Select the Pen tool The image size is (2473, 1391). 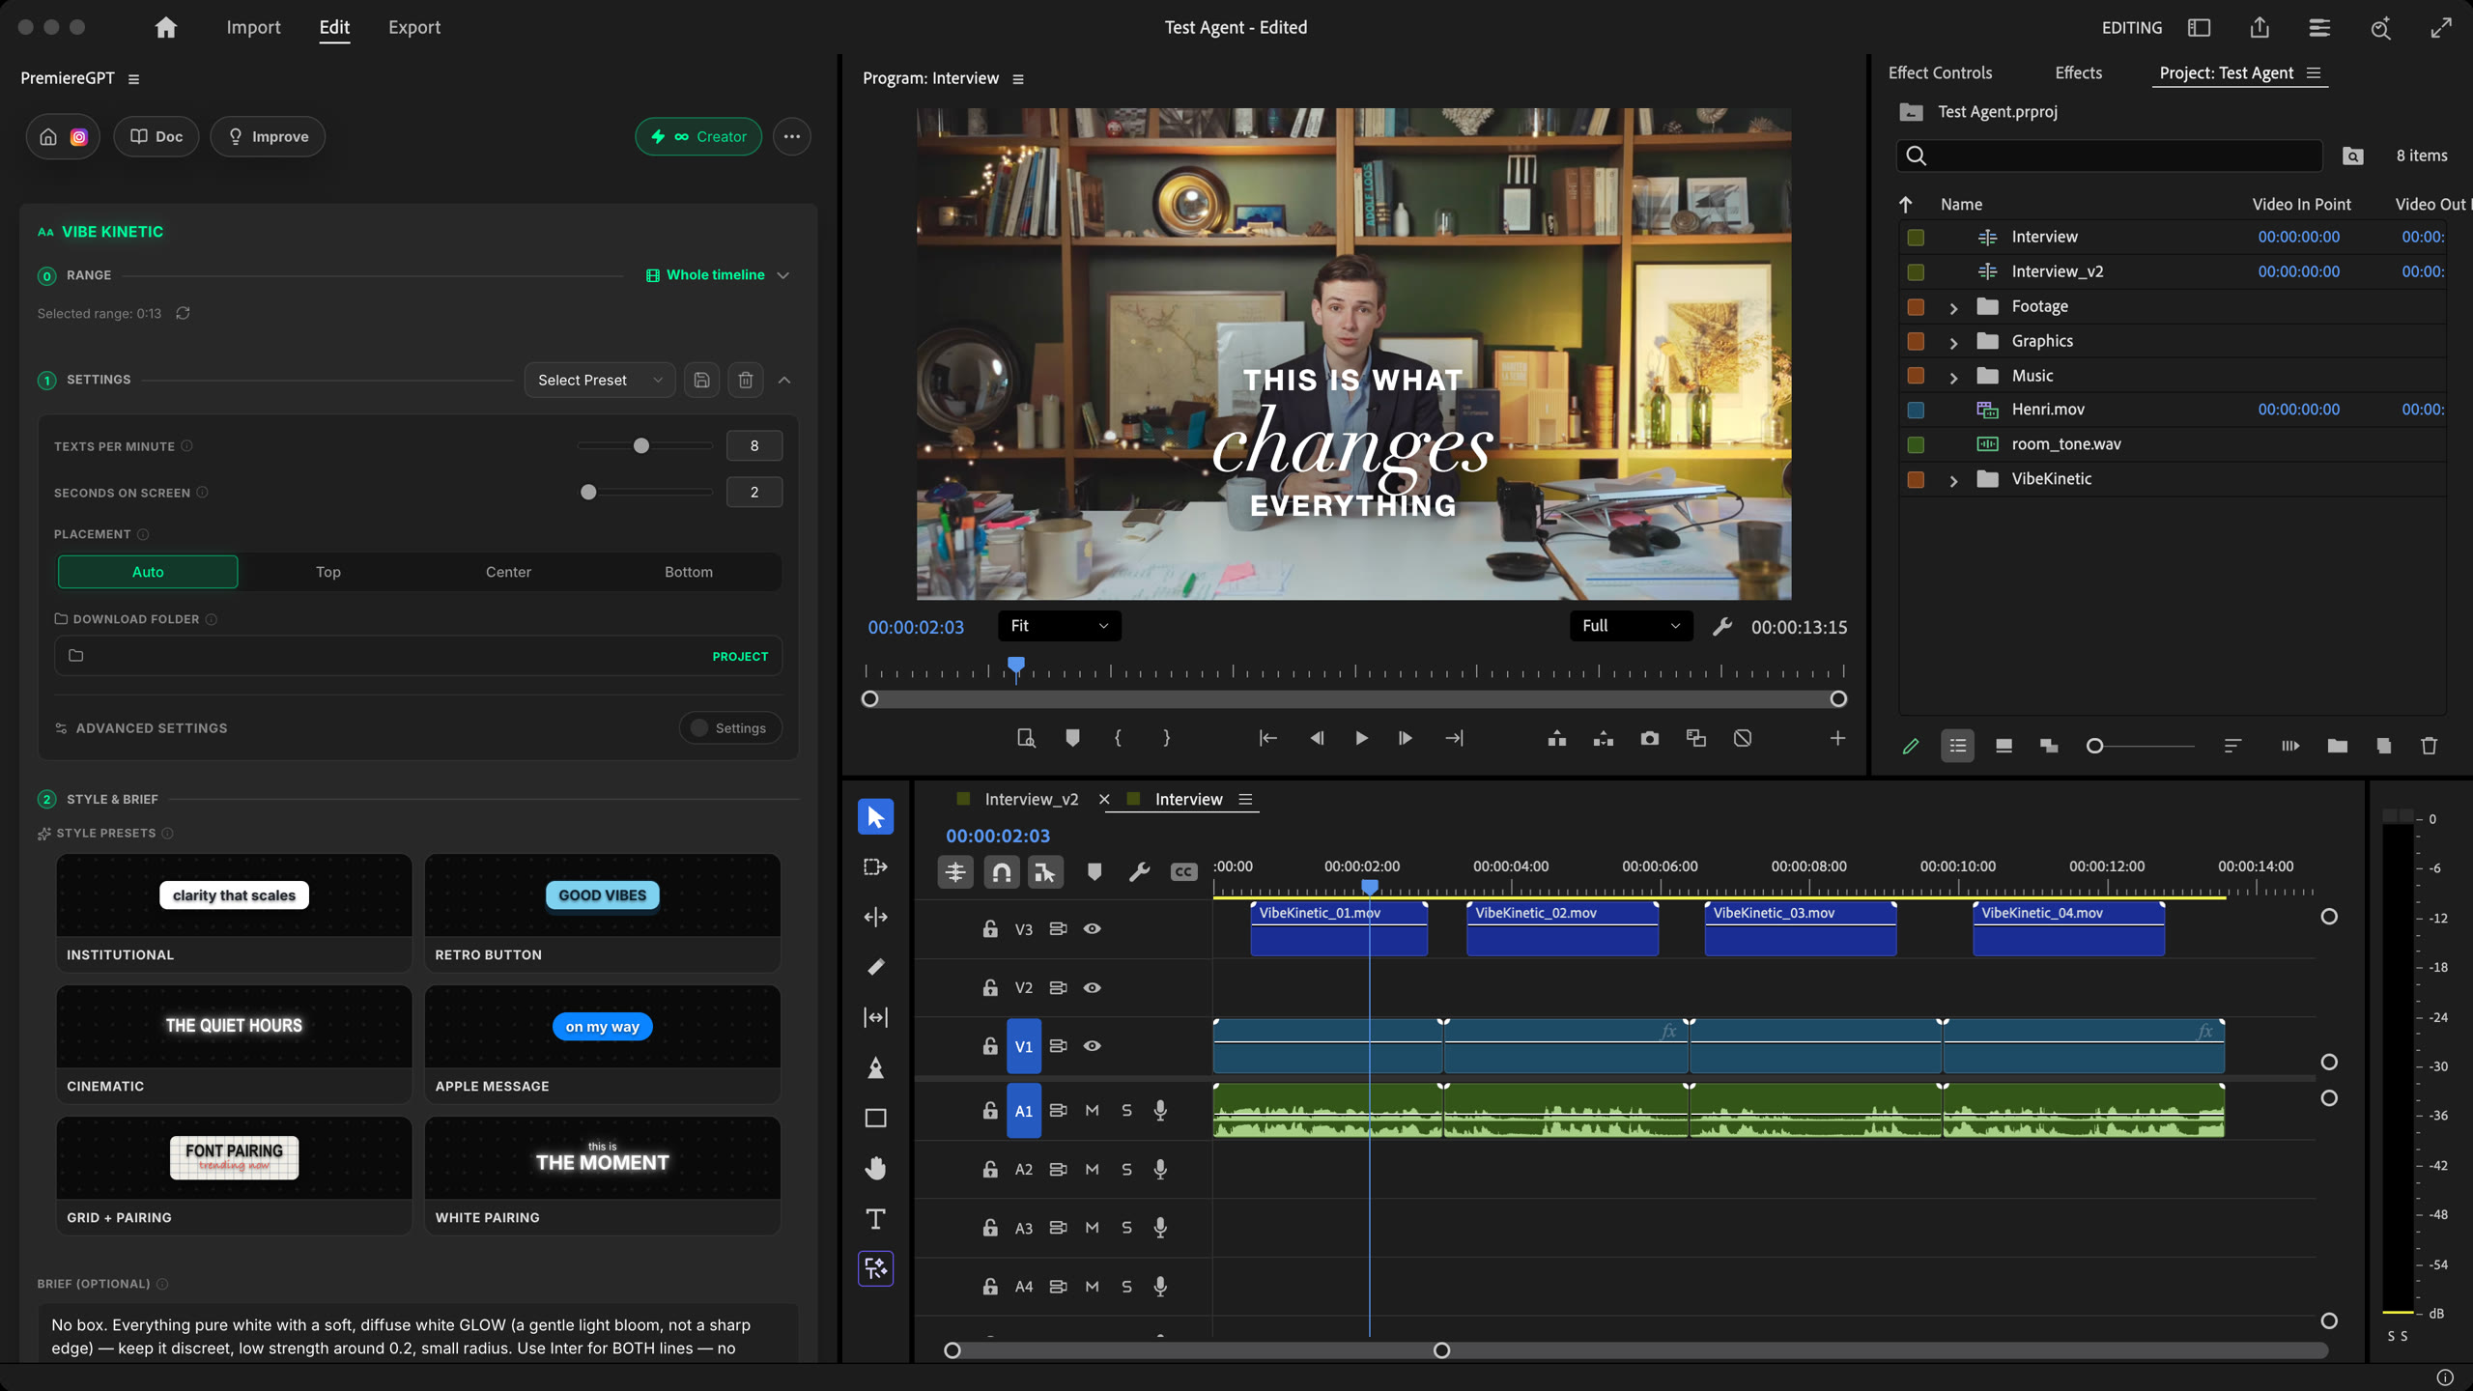[x=875, y=1067]
